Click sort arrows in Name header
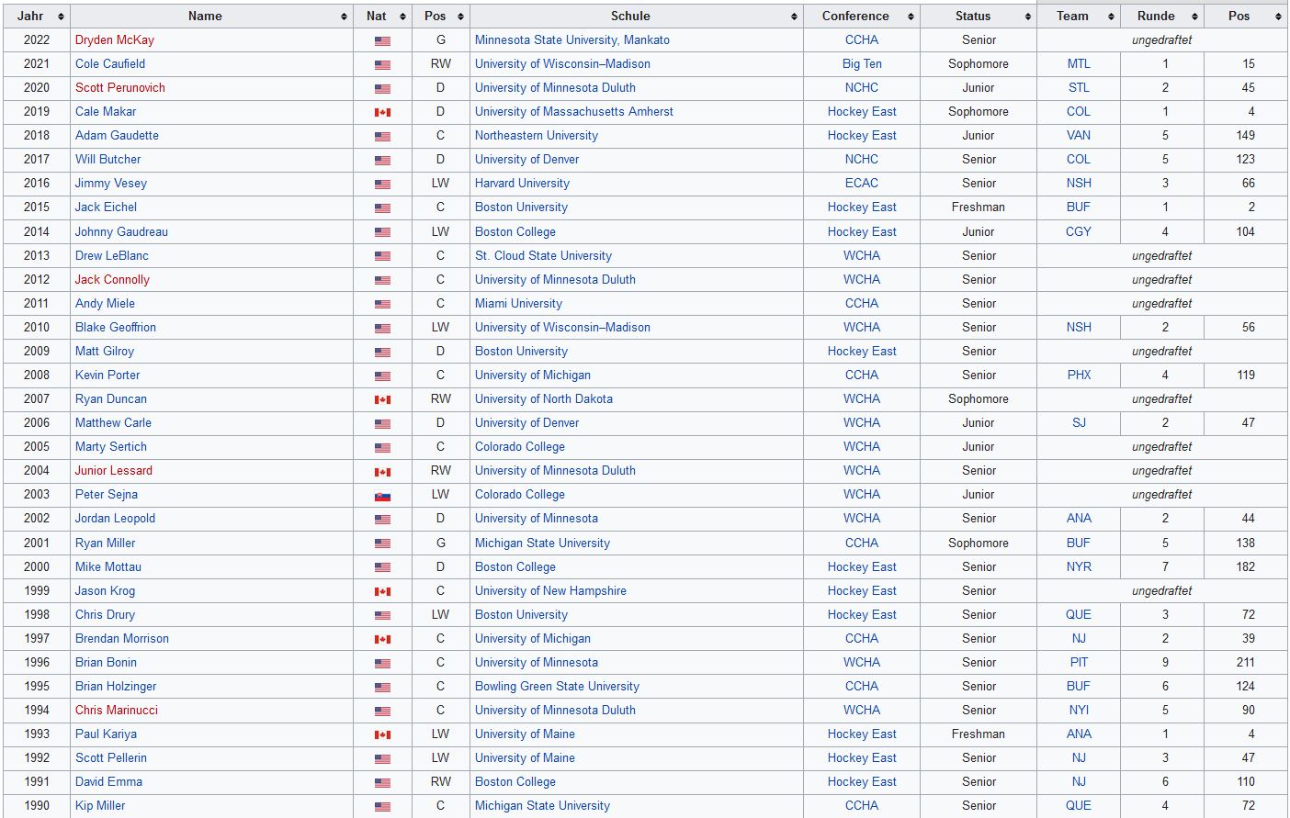Screen dimensions: 1290x818 tap(344, 17)
